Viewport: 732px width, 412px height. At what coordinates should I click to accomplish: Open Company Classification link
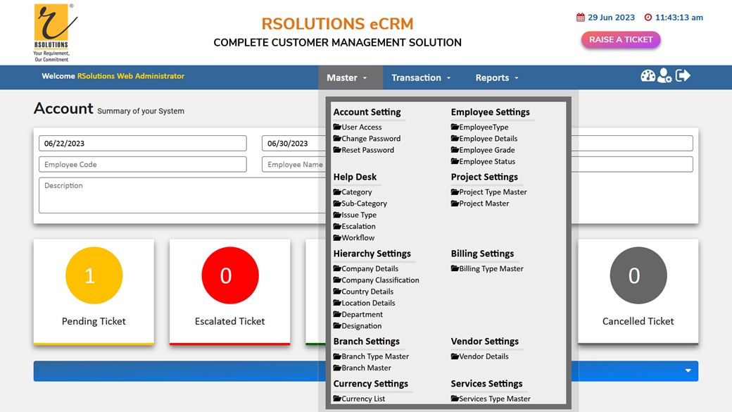tap(380, 280)
